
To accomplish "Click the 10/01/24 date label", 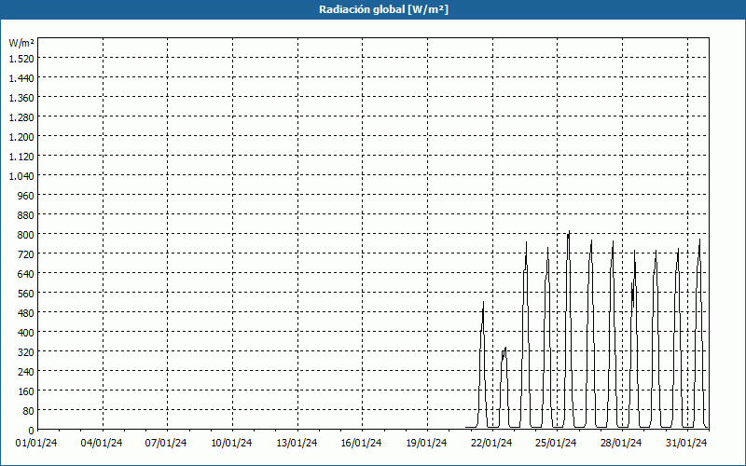I will coord(232,444).
